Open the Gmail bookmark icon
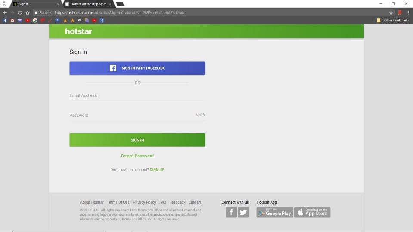Viewport: 413px width, 232px height. (12, 20)
